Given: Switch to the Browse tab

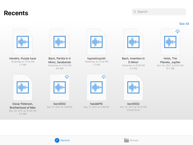Looking at the screenshot, I should (x=131, y=140).
